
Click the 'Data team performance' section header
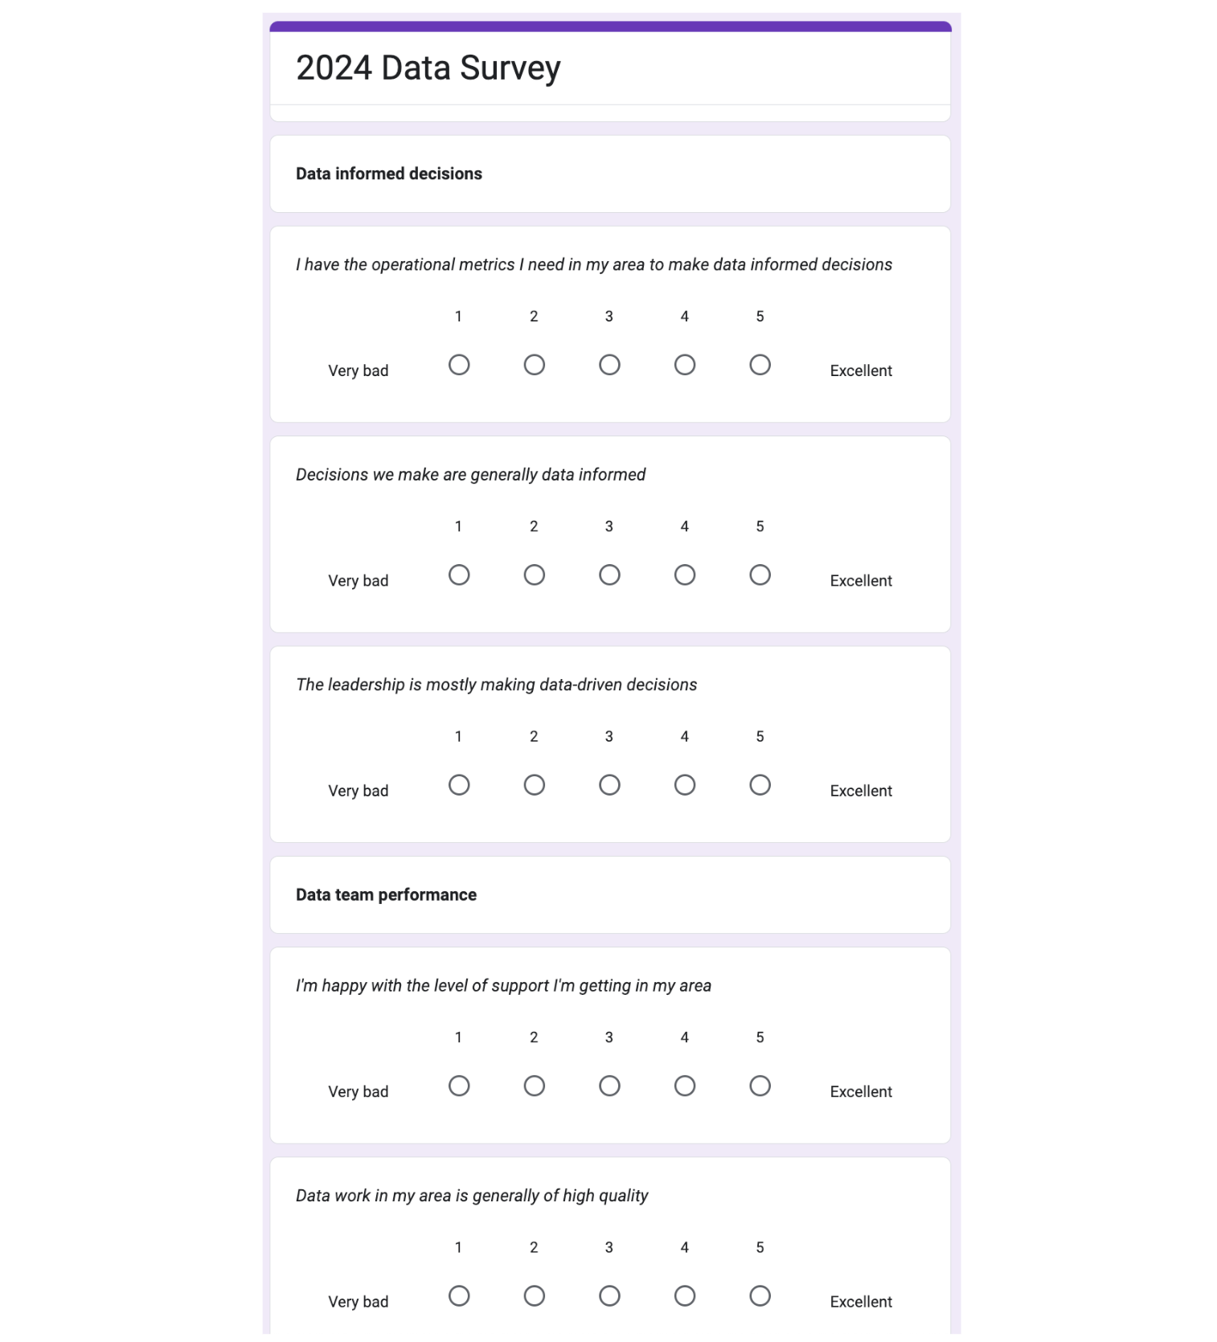pyautogui.click(x=386, y=894)
